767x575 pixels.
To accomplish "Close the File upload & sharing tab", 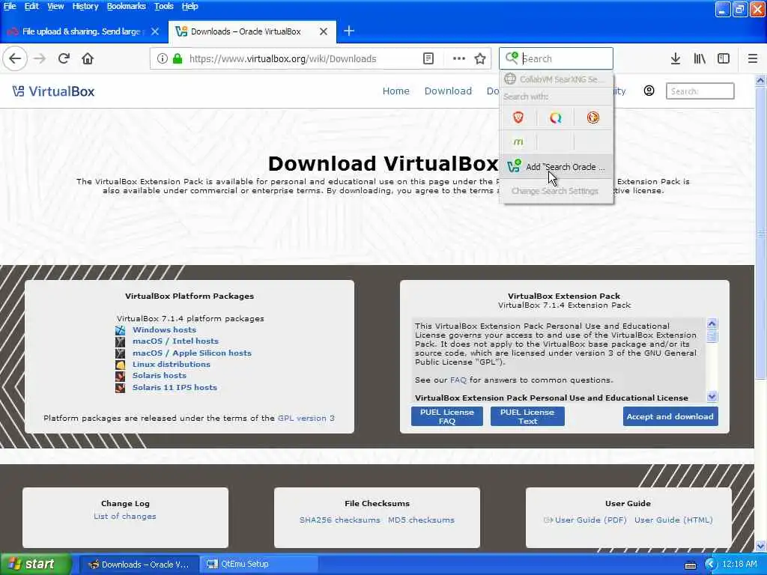I will (x=155, y=31).
